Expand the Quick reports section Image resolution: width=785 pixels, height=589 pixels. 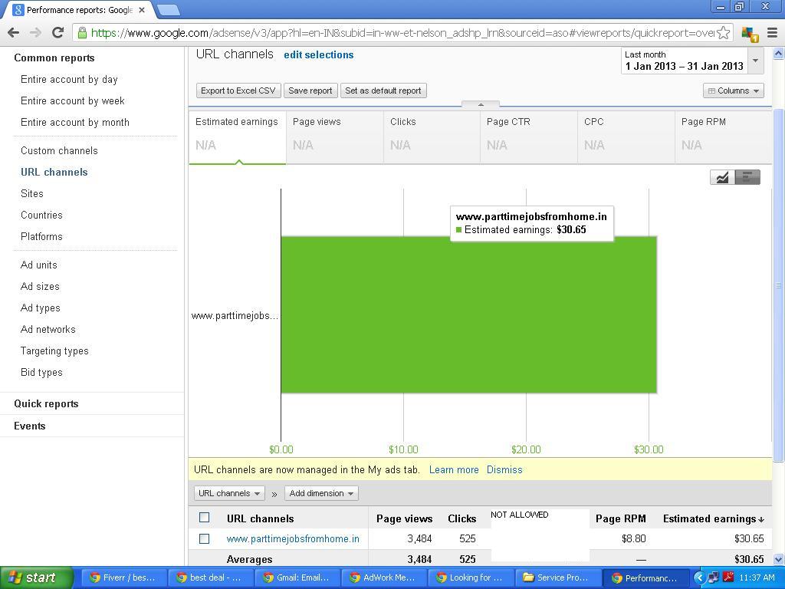click(46, 403)
